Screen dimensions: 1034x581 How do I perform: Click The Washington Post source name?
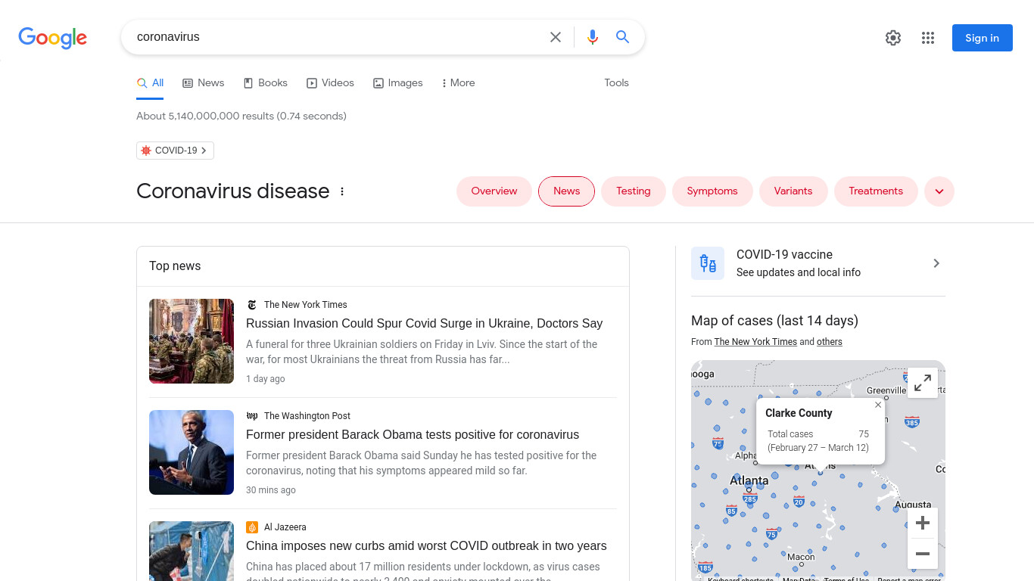(307, 416)
